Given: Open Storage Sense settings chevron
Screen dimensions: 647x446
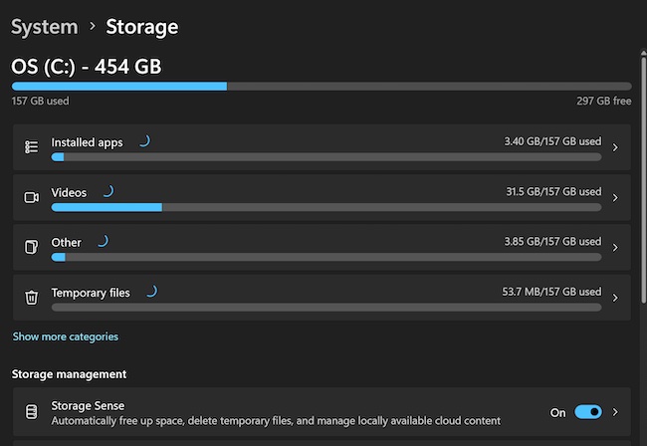Looking at the screenshot, I should point(615,412).
